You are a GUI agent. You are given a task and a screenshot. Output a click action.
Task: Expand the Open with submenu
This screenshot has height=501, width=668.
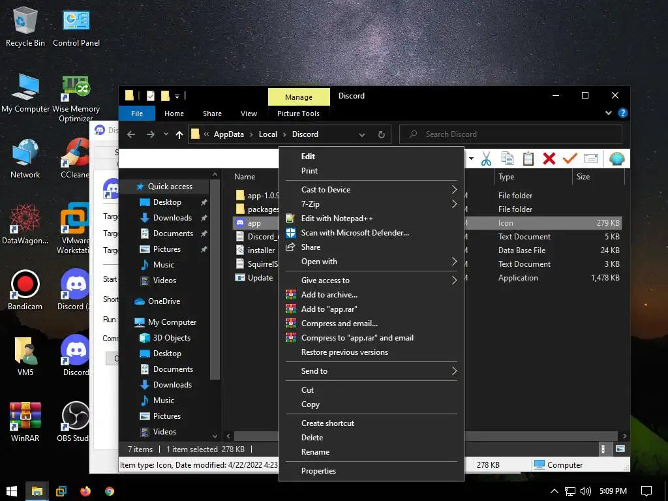click(x=454, y=262)
